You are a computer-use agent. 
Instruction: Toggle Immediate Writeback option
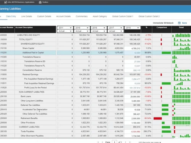point(163,23)
